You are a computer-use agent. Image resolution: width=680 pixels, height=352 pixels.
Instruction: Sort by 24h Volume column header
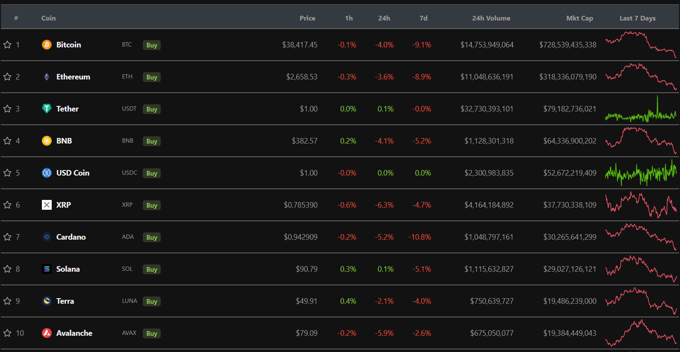coord(491,18)
